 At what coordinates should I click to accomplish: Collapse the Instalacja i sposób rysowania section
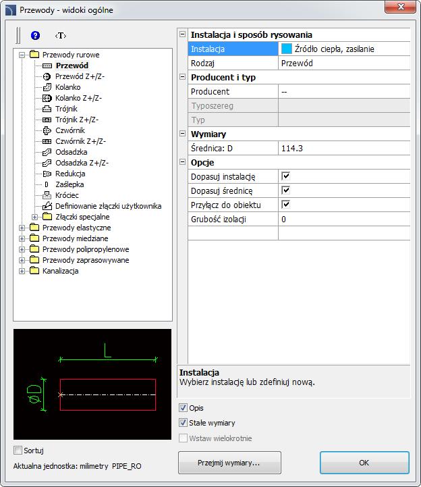tap(183, 34)
